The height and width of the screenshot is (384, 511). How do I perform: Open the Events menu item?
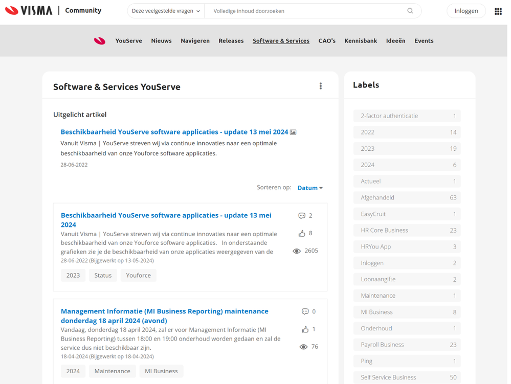(424, 41)
